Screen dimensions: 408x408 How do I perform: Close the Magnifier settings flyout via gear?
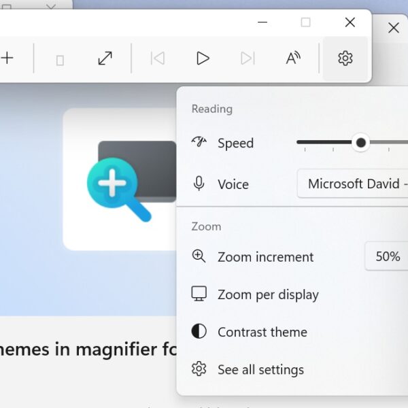(x=345, y=58)
